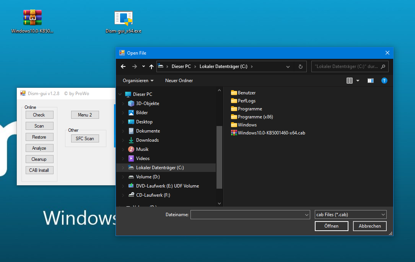415x262 pixels.
Task: Click Scan in Dism-gui window
Action: click(39, 126)
